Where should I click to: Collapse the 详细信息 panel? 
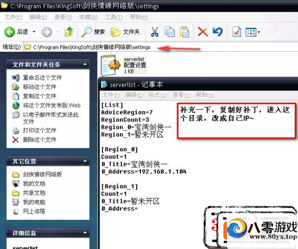(x=85, y=233)
